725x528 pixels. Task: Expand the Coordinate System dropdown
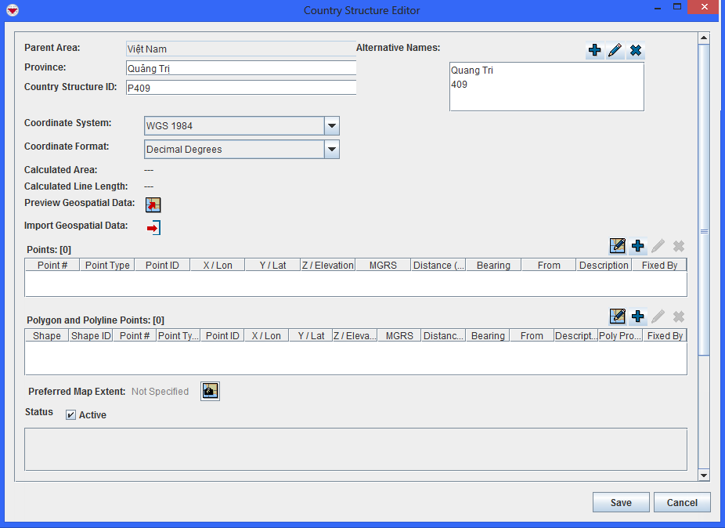pos(332,126)
